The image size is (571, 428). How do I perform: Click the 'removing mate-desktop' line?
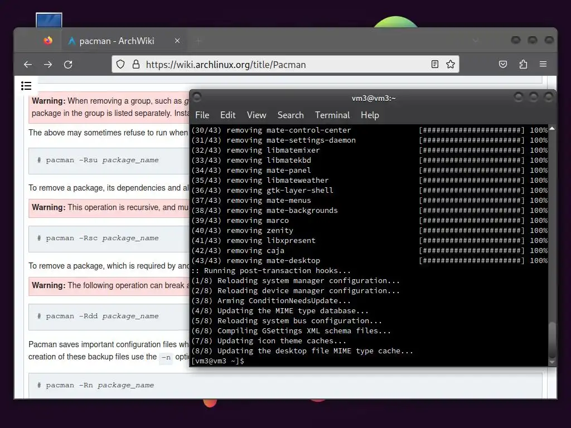pyautogui.click(x=369, y=261)
